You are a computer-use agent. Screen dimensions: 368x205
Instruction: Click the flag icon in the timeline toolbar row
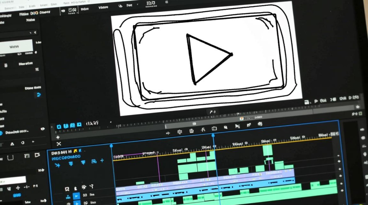click(237, 126)
